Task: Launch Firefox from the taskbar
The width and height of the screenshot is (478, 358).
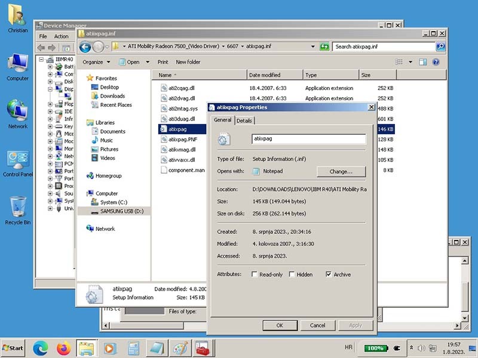Action: 63,347
